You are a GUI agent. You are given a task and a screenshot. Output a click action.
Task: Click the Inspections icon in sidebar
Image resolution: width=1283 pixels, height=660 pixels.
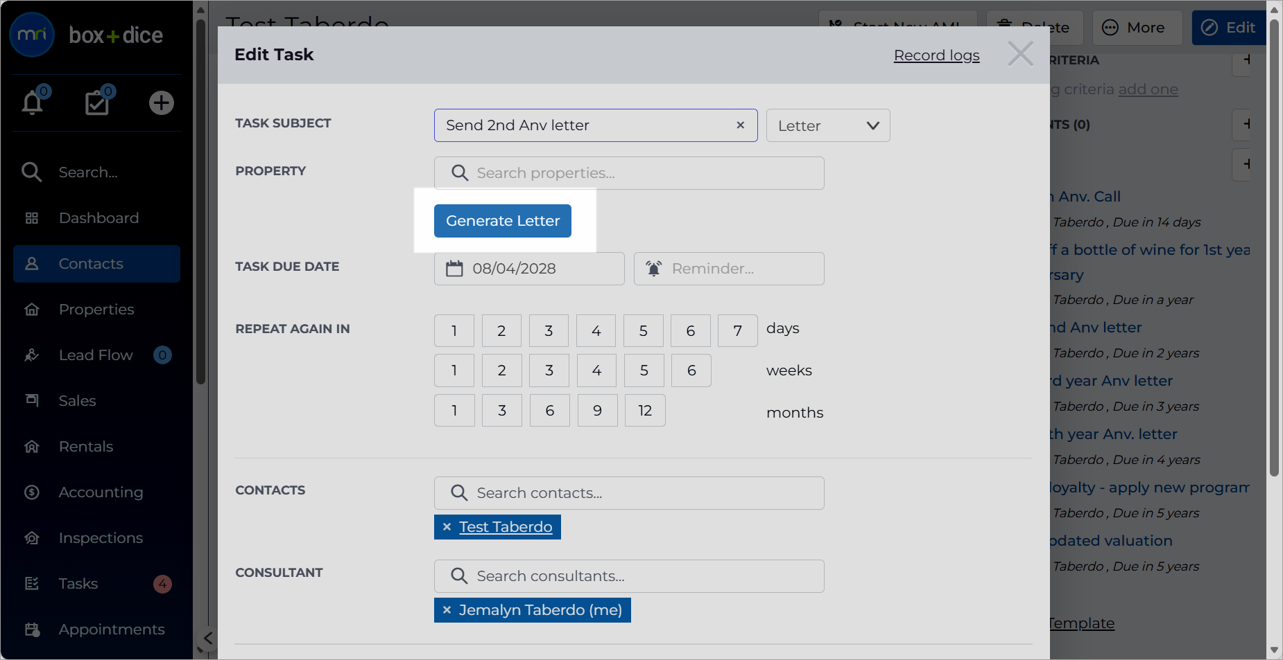32,538
